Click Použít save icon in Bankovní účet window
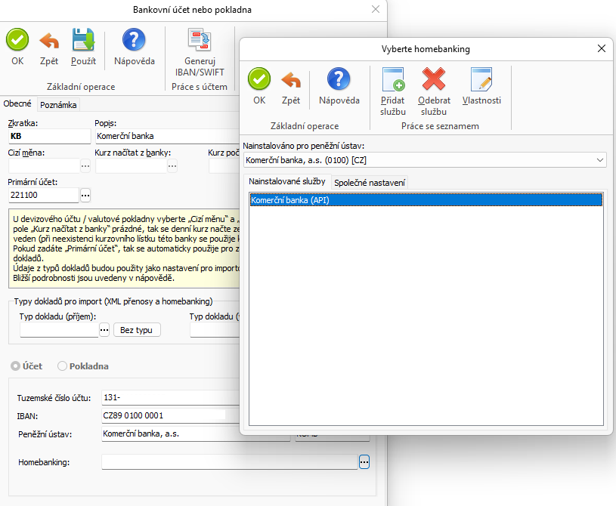This screenshot has width=616, height=506. [x=83, y=40]
